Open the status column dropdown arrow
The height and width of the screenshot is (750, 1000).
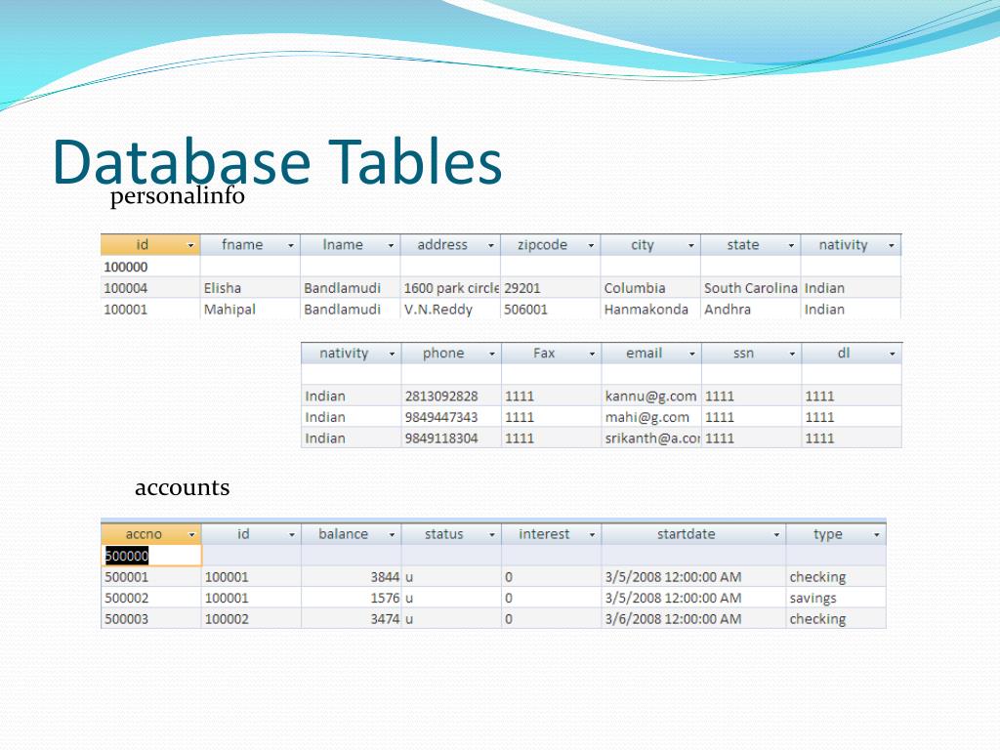coord(492,535)
